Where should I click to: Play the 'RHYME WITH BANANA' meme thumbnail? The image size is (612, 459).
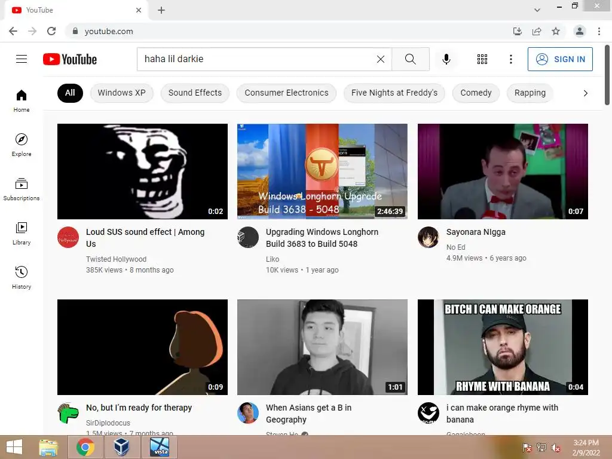pyautogui.click(x=503, y=347)
